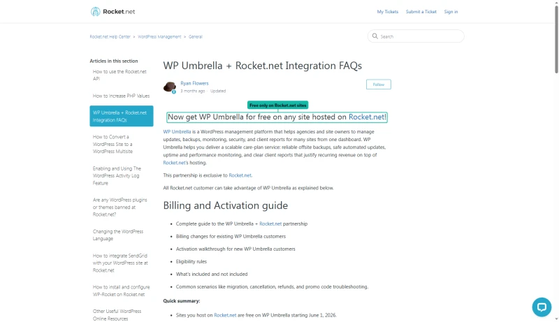The image size is (559, 322).
Task: Click 'Activation walkthrough for new WP Umbrella customers' bullet
Action: (x=235, y=249)
